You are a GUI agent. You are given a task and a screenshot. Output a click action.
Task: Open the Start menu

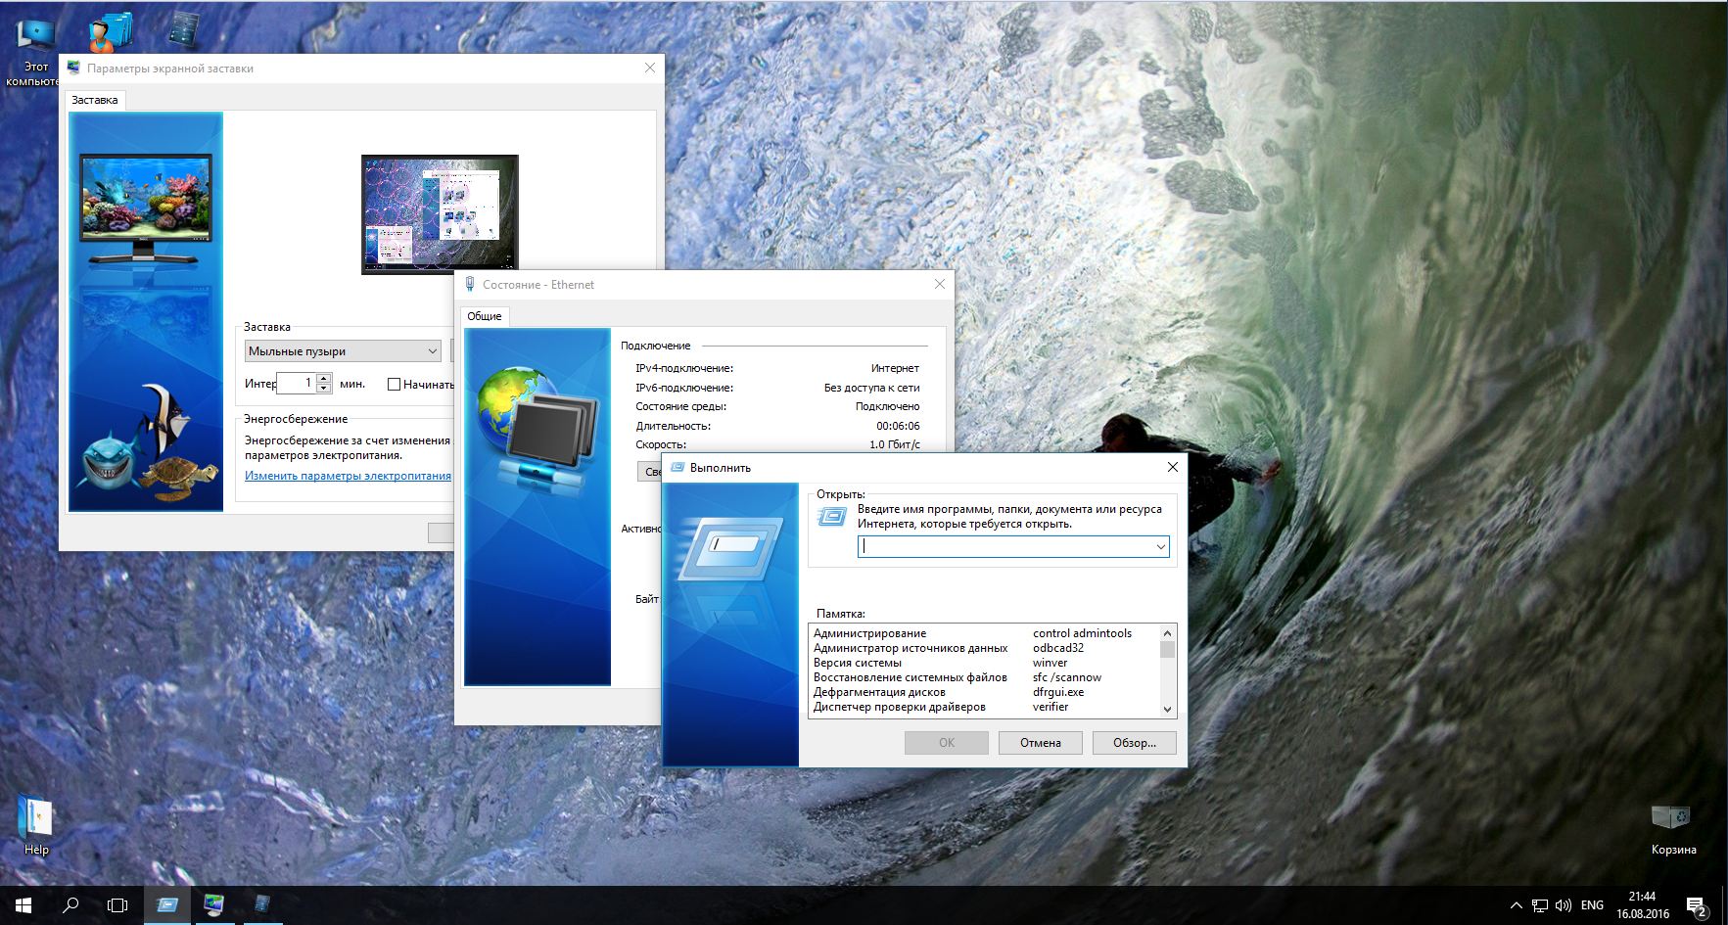point(23,904)
